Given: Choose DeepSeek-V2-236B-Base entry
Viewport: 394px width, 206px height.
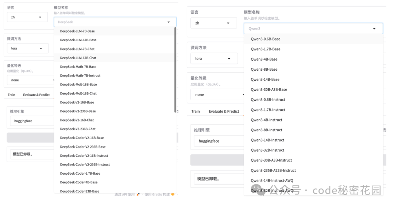Looking at the screenshot, I should (114, 111).
